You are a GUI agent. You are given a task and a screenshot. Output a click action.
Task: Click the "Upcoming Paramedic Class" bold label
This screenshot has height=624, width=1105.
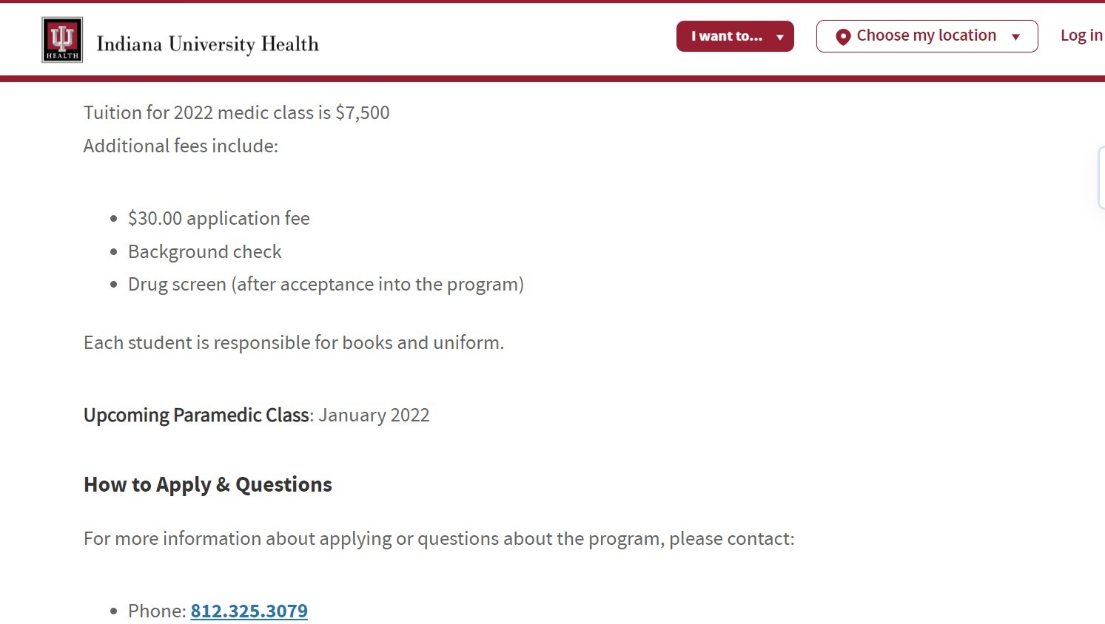click(x=196, y=415)
